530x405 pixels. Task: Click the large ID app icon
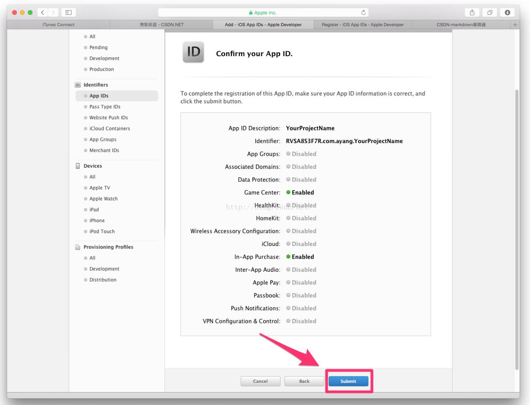click(193, 52)
